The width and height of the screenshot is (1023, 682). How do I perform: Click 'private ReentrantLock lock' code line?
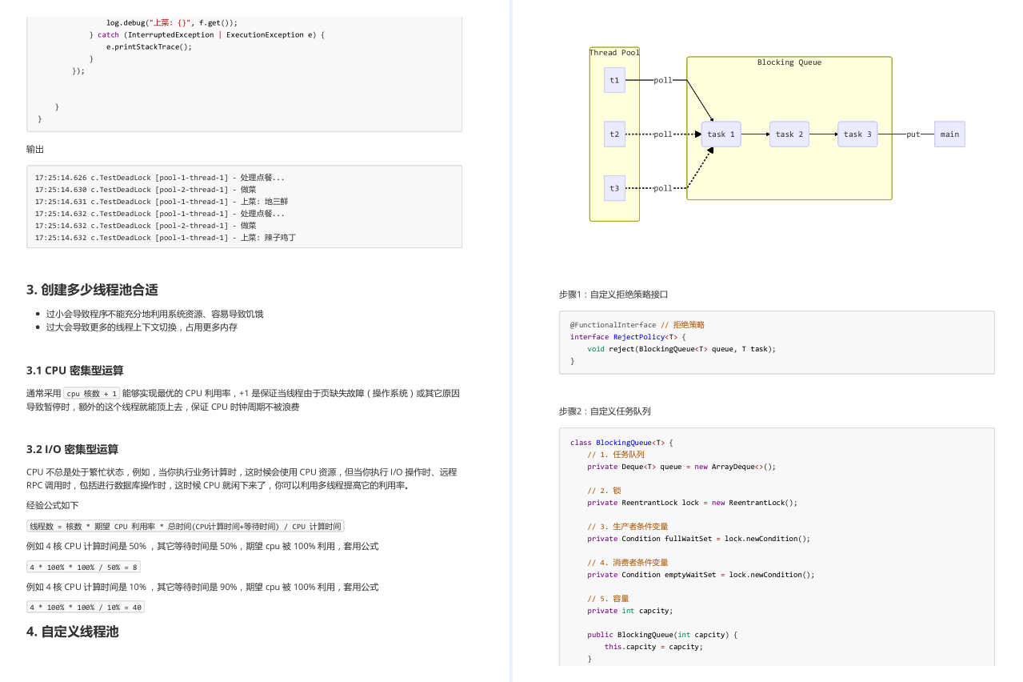pyautogui.click(x=693, y=503)
